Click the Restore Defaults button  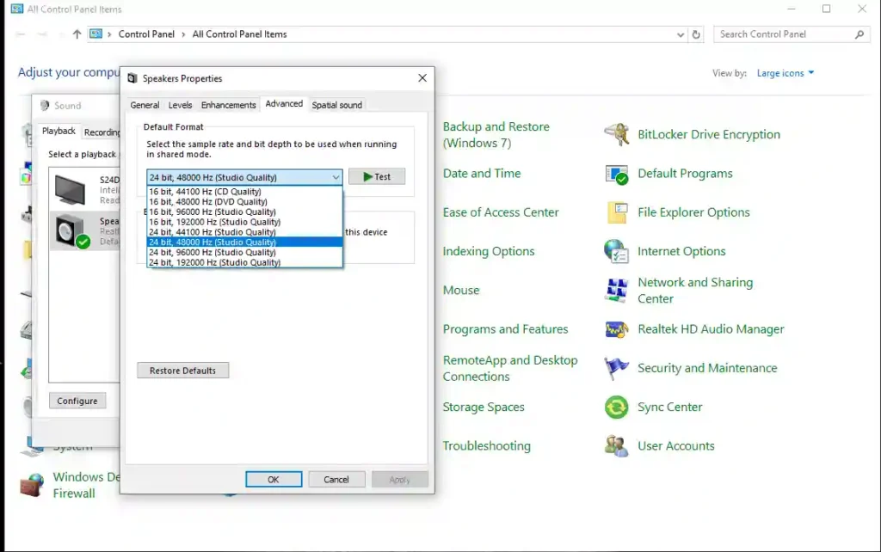pyautogui.click(x=182, y=371)
